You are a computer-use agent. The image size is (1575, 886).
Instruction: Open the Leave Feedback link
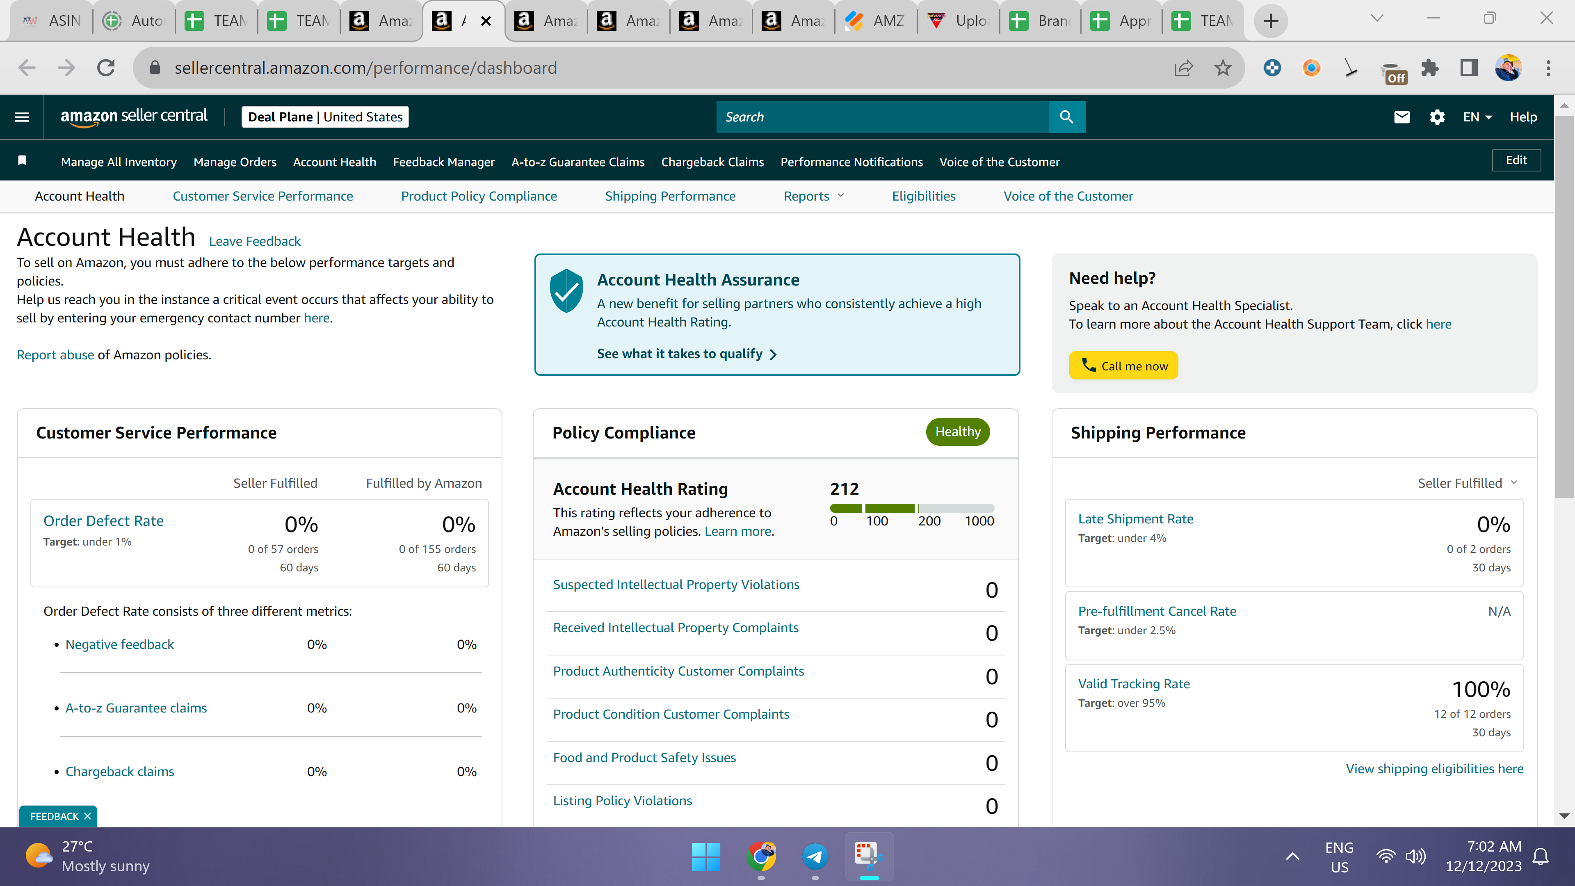click(x=254, y=241)
